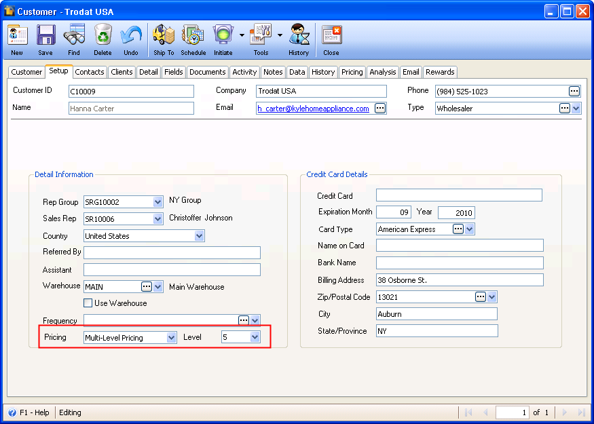
Task: Go to previous record arrow
Action: coord(485,412)
